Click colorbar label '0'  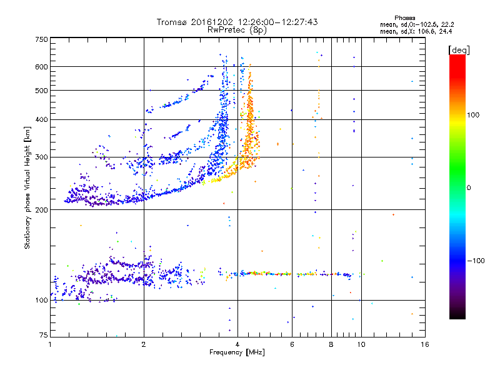pos(469,188)
